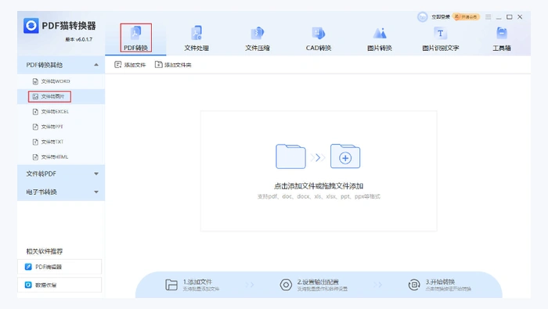Select 文件转TXT in the sidebar
The image size is (548, 309).
(61, 142)
